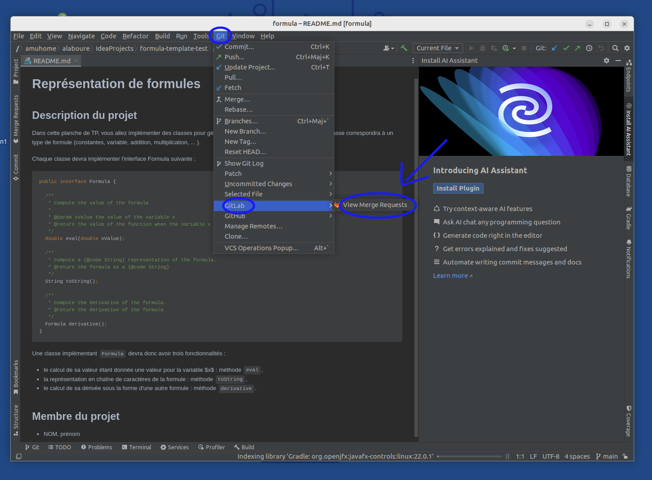
Task: Open the GitLab submenu entry
Action: click(x=274, y=206)
